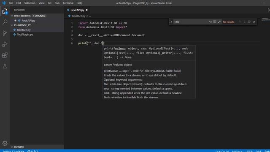
Task: Toggle Match Whole Word in find widget
Action: click(x=215, y=22)
